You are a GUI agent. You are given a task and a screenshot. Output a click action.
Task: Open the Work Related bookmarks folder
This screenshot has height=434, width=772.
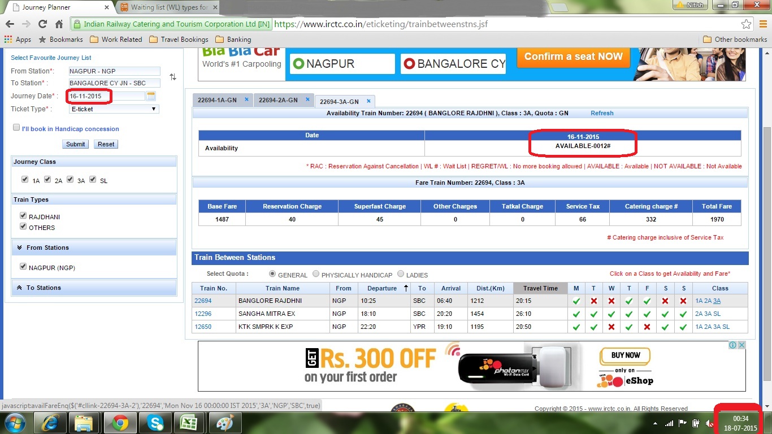(116, 40)
